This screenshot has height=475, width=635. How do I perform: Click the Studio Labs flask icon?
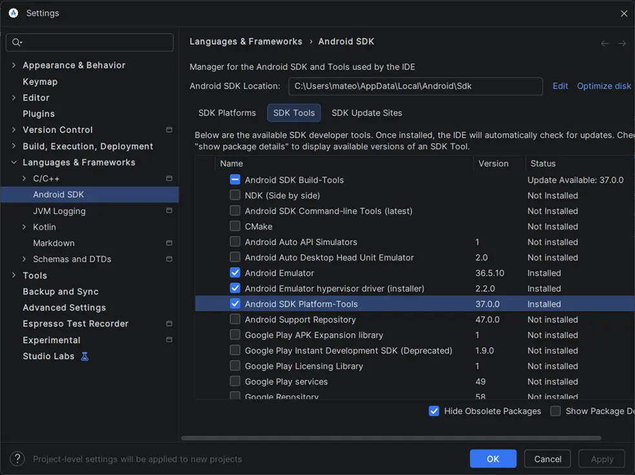point(85,356)
